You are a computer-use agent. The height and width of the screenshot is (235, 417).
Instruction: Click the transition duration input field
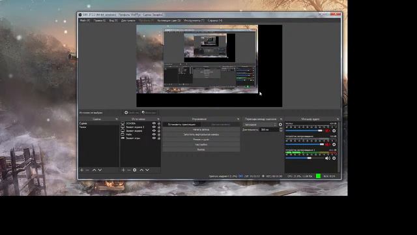click(269, 129)
